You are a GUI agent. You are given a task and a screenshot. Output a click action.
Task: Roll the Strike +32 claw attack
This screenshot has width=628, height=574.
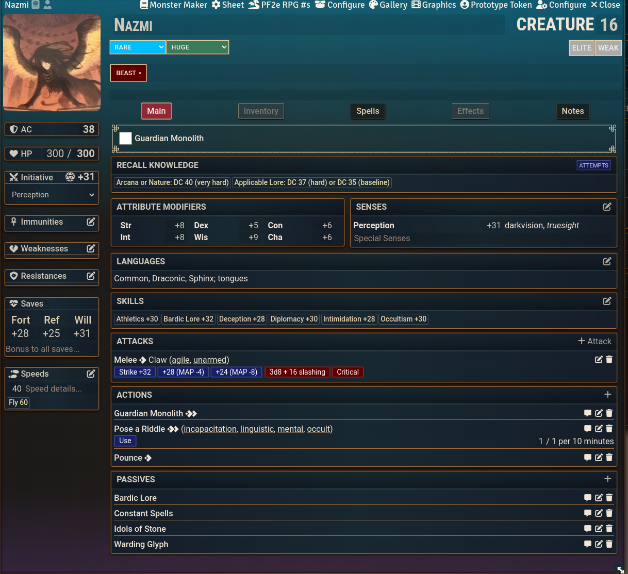135,372
